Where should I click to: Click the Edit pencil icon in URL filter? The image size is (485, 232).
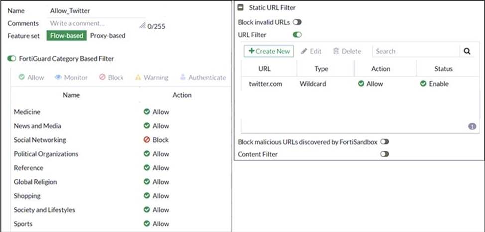tap(304, 51)
